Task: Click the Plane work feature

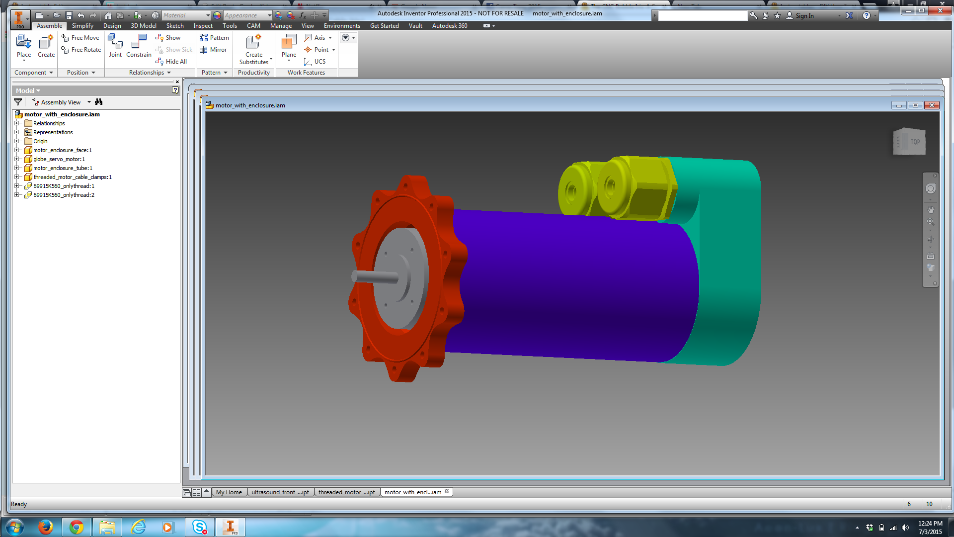Action: click(289, 46)
